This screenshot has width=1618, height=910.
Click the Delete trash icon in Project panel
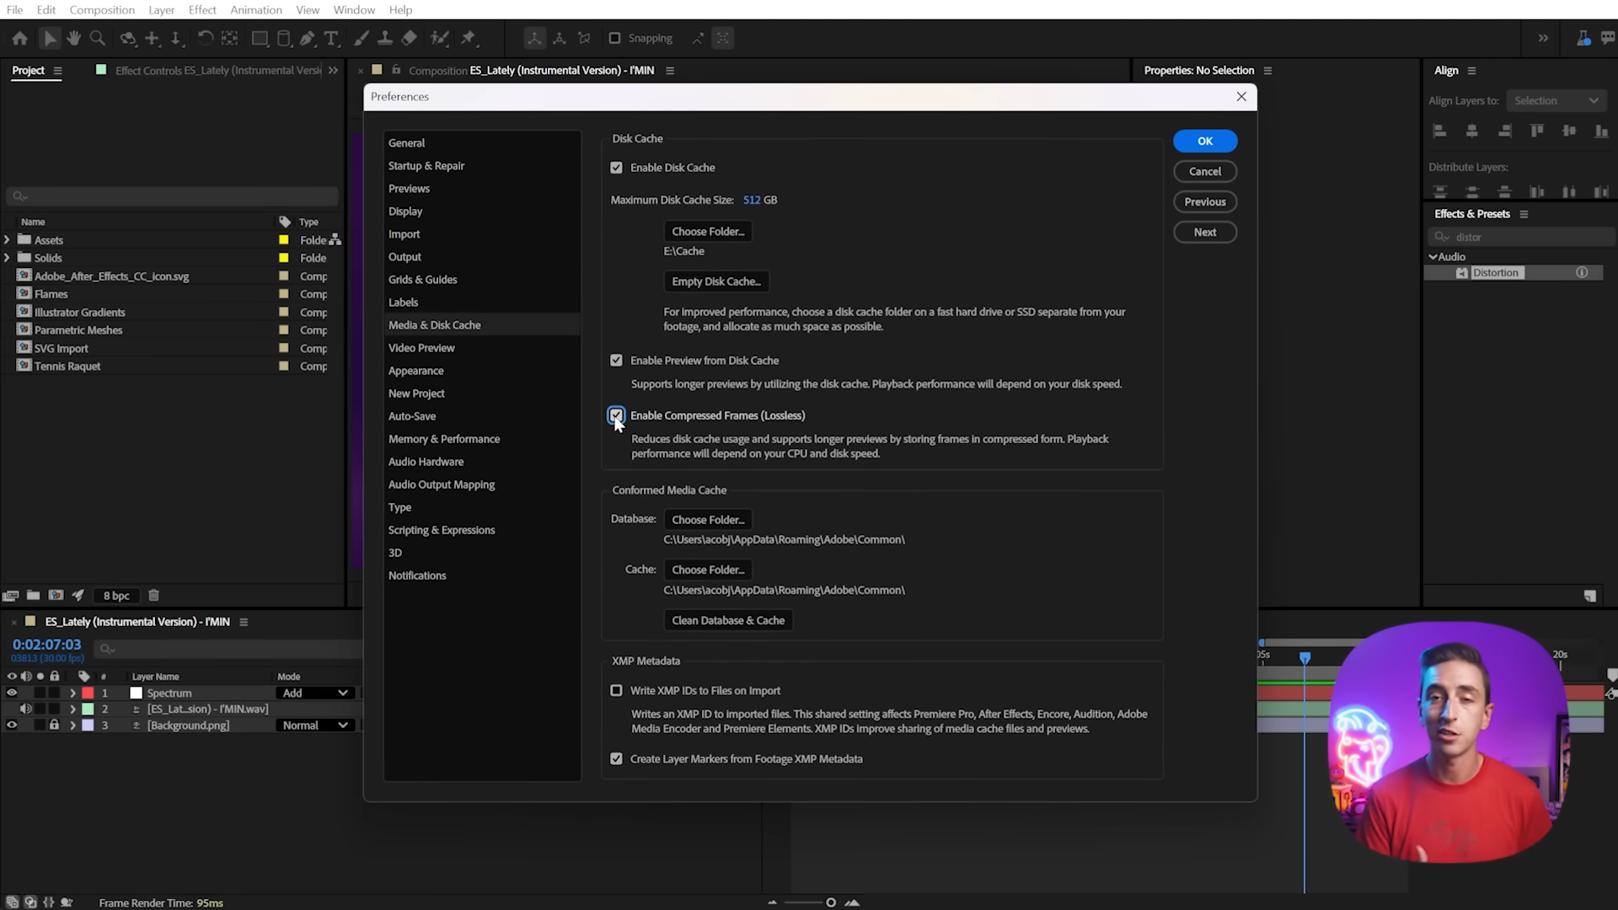153,596
